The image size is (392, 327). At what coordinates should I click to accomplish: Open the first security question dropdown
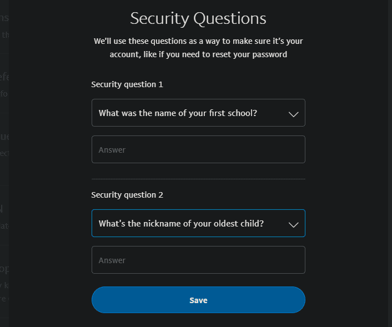[x=198, y=113]
